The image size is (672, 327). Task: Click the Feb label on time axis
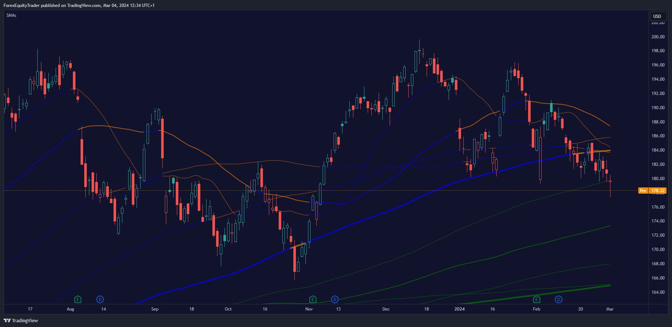(537, 309)
